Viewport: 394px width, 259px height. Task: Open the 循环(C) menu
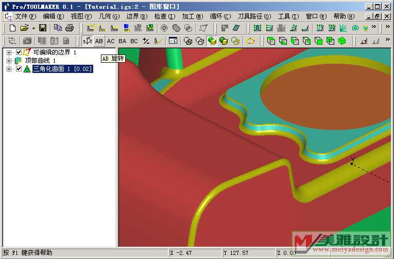(x=220, y=16)
